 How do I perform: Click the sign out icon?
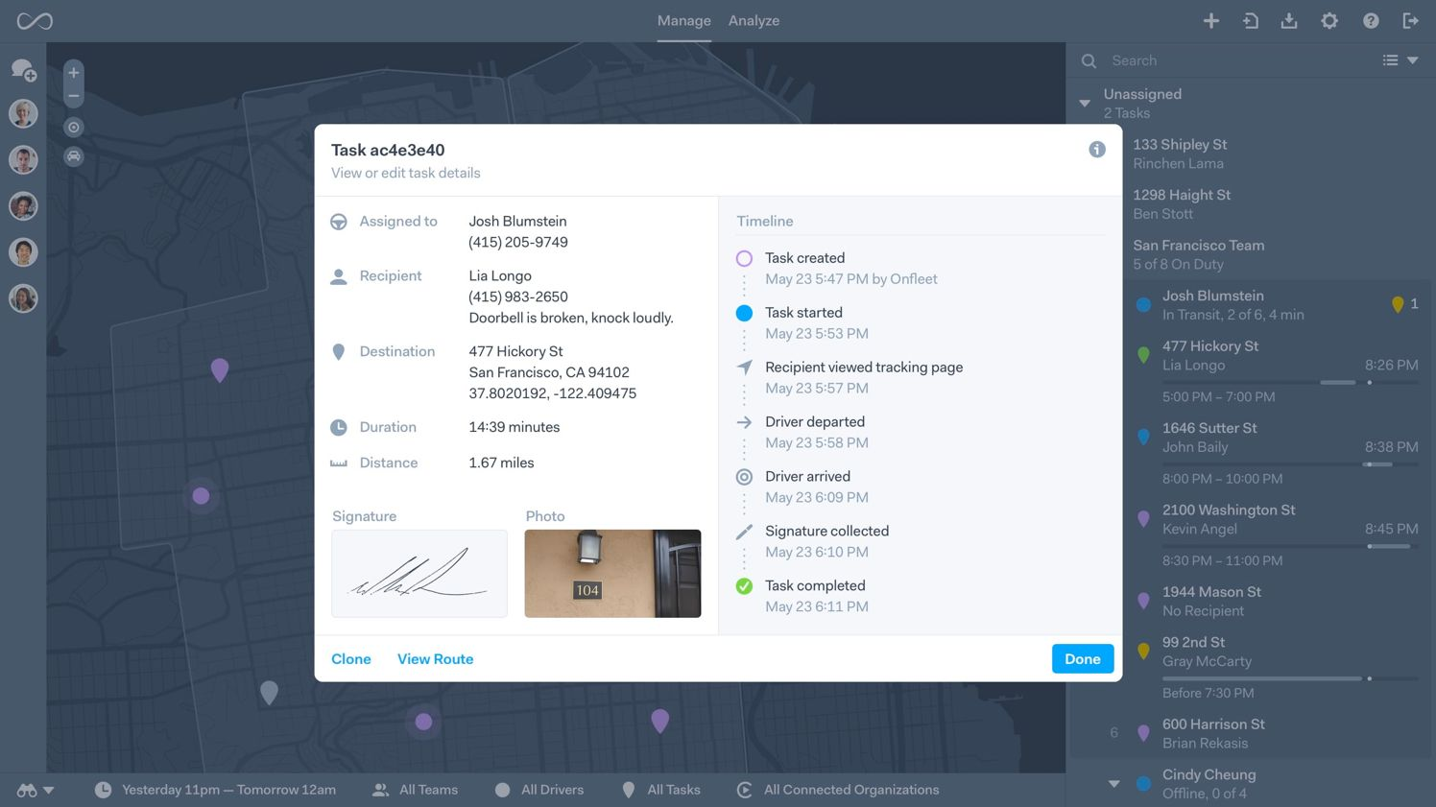click(x=1410, y=20)
